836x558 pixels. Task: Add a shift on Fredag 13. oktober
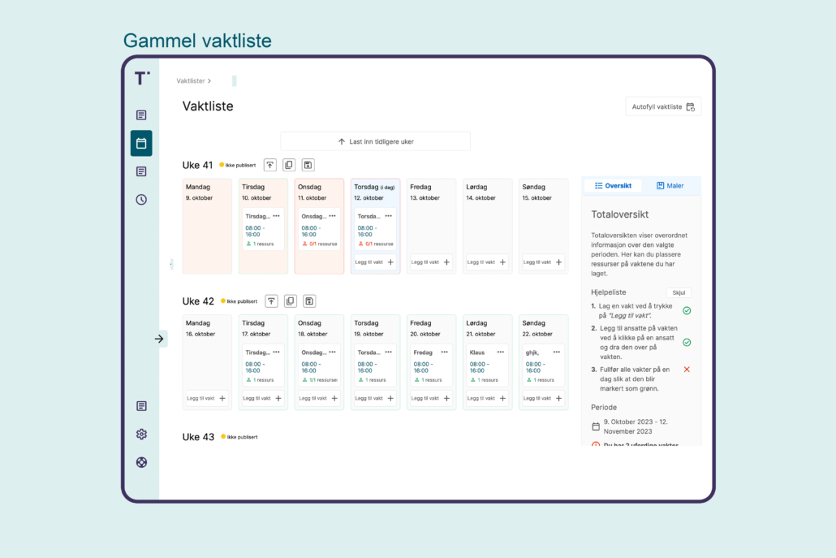[x=431, y=262]
